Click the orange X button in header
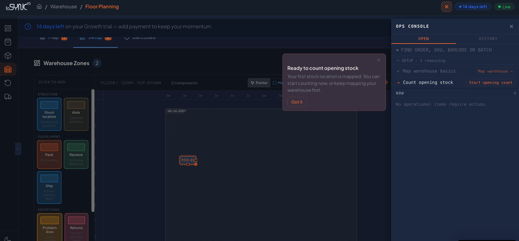The width and height of the screenshot is (519, 241). coord(447,7)
